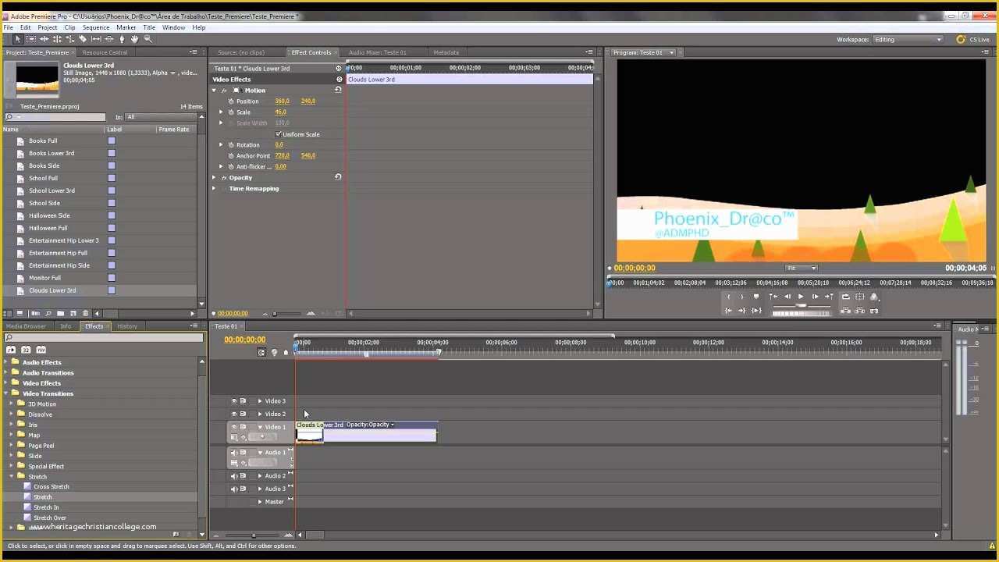This screenshot has width=999, height=562.
Task: Open the File menu
Action: pos(8,27)
